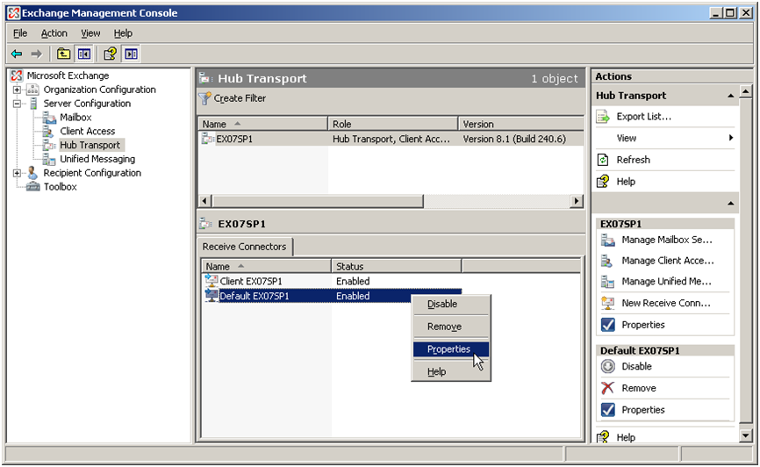Collapse the Hub Transport actions section
760x467 pixels.
coord(731,96)
